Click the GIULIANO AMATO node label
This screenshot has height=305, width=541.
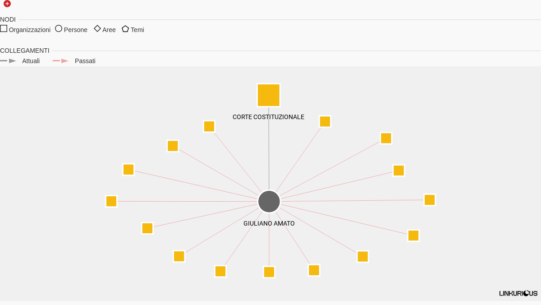pos(269,223)
